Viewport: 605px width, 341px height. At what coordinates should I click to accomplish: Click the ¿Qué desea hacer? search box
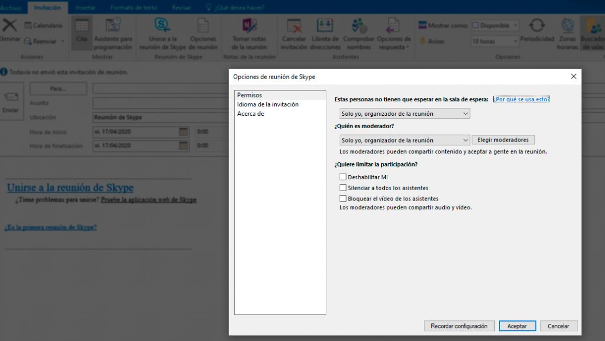(235, 7)
